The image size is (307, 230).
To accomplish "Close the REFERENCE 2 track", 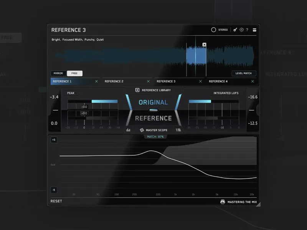I will pos(148,81).
